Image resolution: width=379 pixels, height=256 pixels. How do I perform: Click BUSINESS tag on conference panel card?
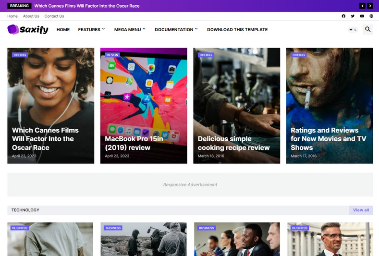[x=207, y=228]
